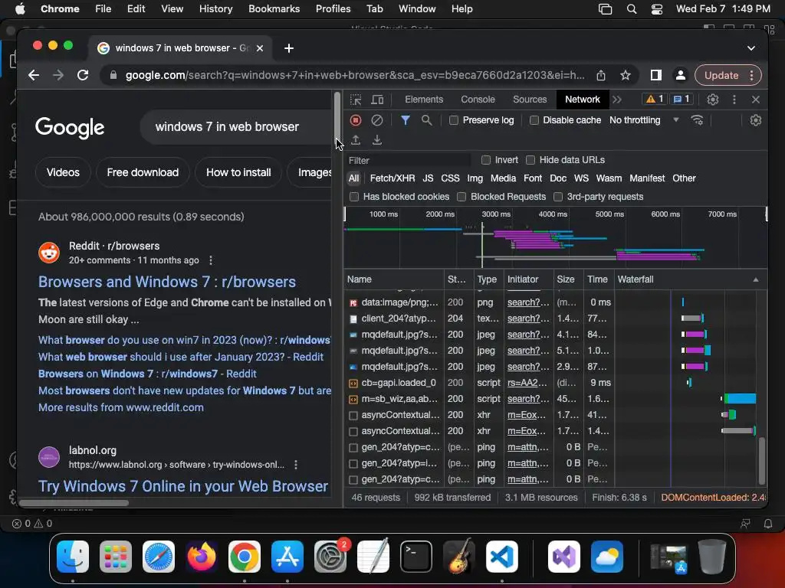Open the Chrome tab search chevron
This screenshot has width=785, height=588.
[751, 48]
